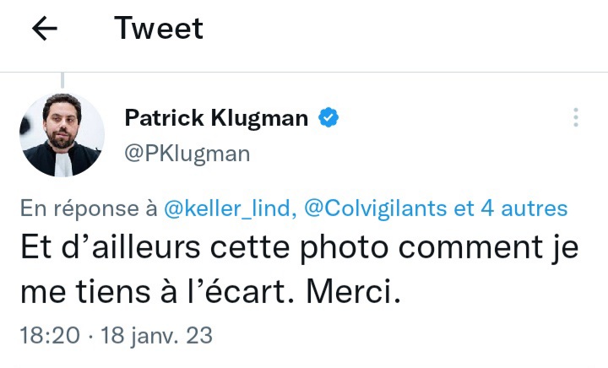Viewport: 608px width, 368px height.
Task: Click the "En réponse à" label
Action: (x=88, y=208)
